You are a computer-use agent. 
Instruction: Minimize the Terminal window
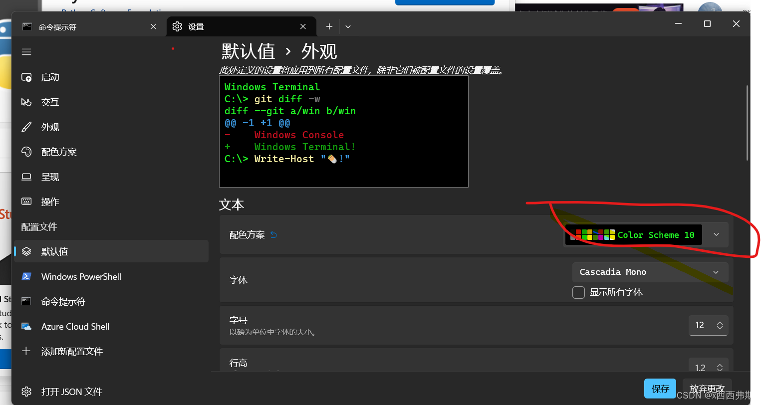(679, 24)
